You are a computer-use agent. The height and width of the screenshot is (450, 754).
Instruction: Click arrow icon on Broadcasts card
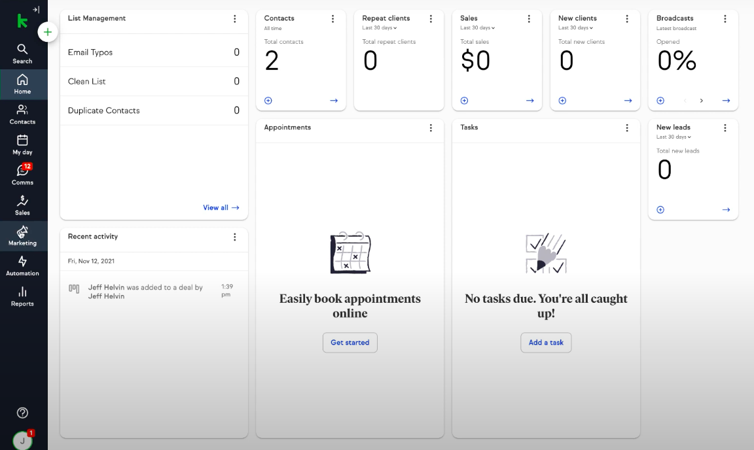726,101
